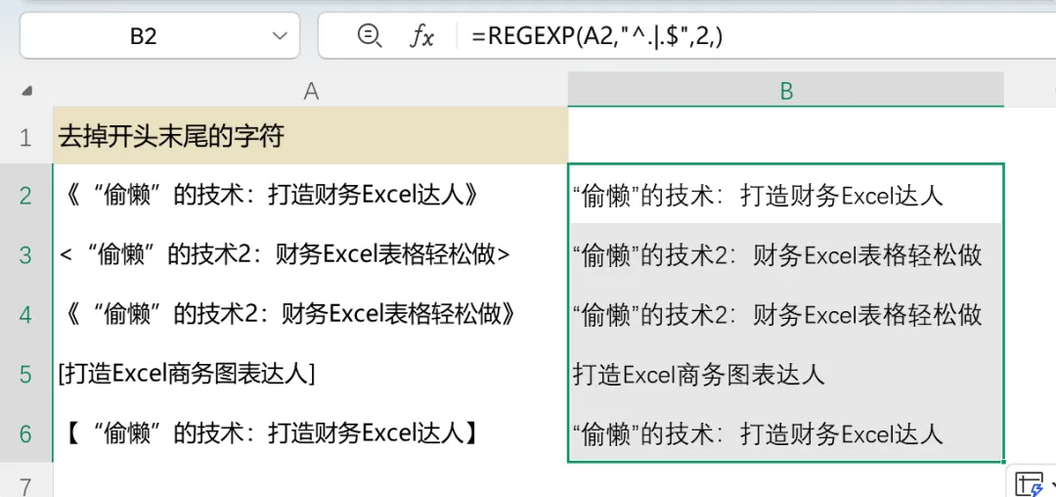Click cell B5 result "打造Excel商务图表达人"
The width and height of the screenshot is (1056, 497).
click(786, 374)
